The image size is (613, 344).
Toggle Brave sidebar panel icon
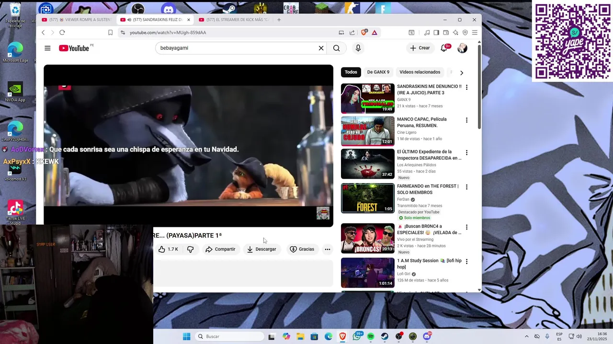click(x=436, y=32)
